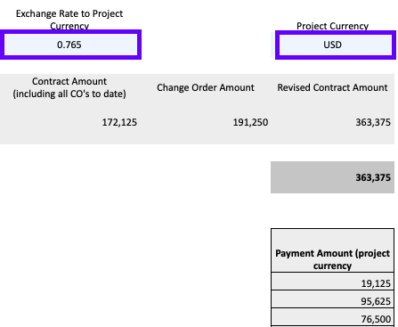Click the Revised Contract Amount column header
The image size is (398, 327).
pyautogui.click(x=332, y=87)
